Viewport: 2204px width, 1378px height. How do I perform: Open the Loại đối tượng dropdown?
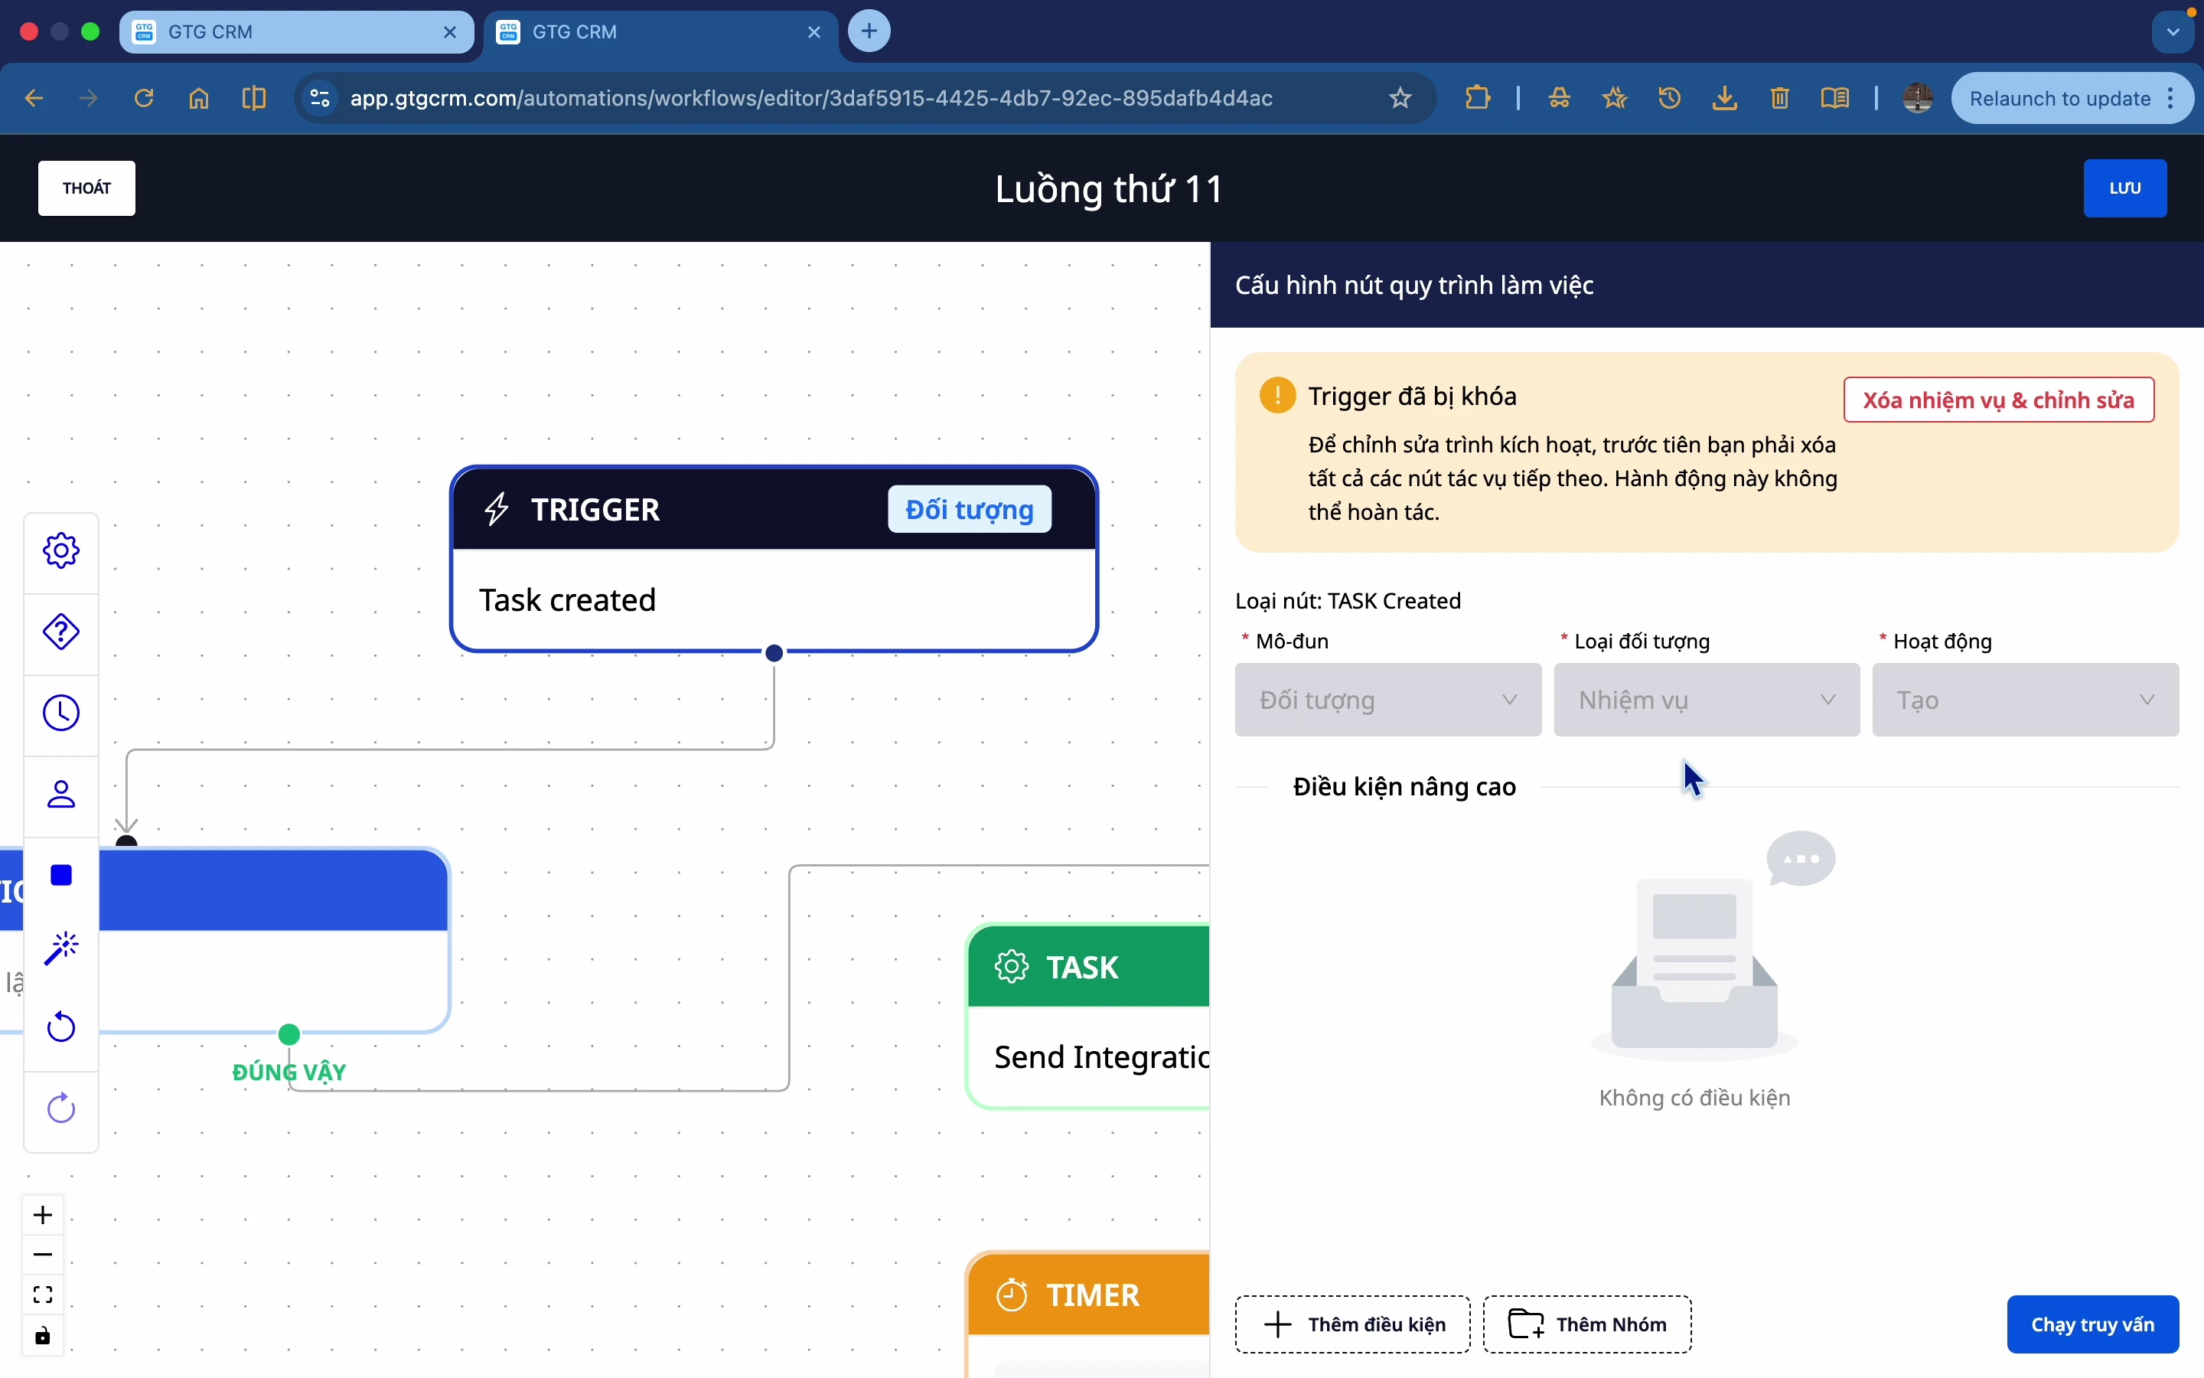pyautogui.click(x=1706, y=700)
